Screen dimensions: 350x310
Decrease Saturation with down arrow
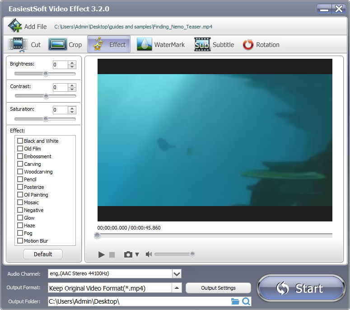(72, 112)
